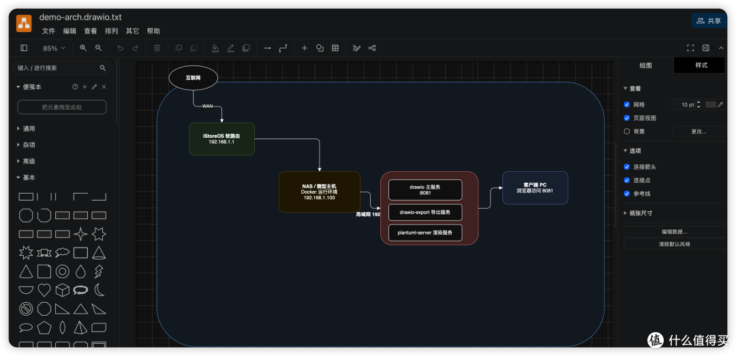This screenshot has width=736, height=356.
Task: Close the scratchpad section
Action: click(x=104, y=87)
